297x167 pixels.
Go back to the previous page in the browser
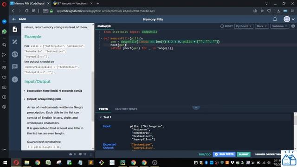point(13,11)
